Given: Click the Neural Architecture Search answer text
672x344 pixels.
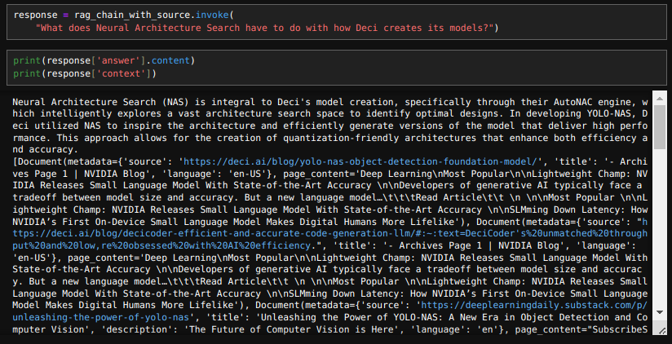Looking at the screenshot, I should (330, 126).
